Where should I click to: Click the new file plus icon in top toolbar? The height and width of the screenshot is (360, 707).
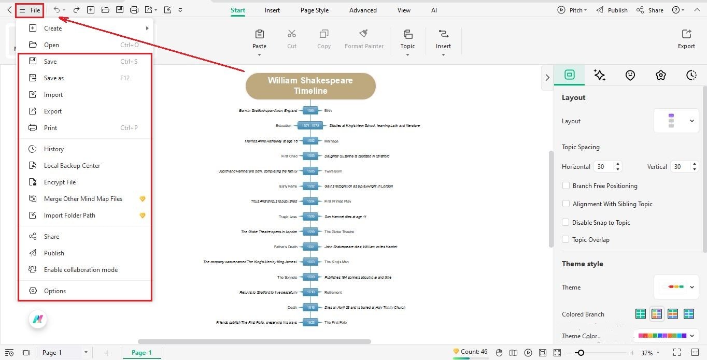pos(91,10)
